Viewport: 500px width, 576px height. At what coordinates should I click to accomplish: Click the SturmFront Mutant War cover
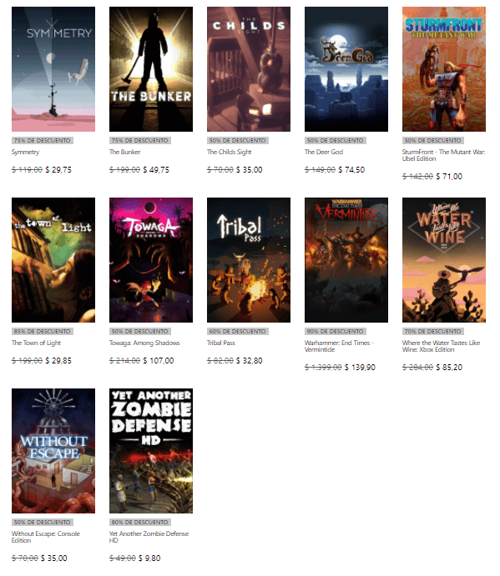click(444, 69)
